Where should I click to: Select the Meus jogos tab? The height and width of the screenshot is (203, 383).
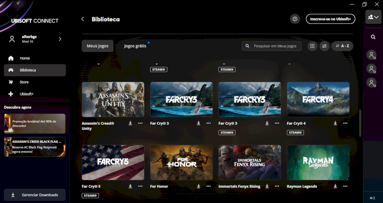click(97, 46)
